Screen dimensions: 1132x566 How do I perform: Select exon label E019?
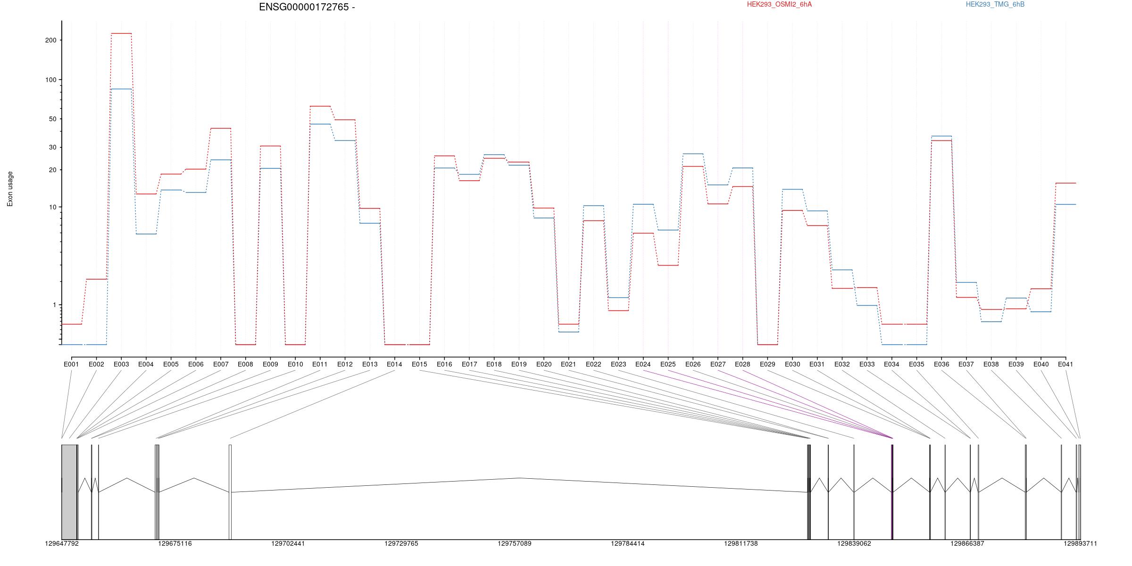coord(519,364)
